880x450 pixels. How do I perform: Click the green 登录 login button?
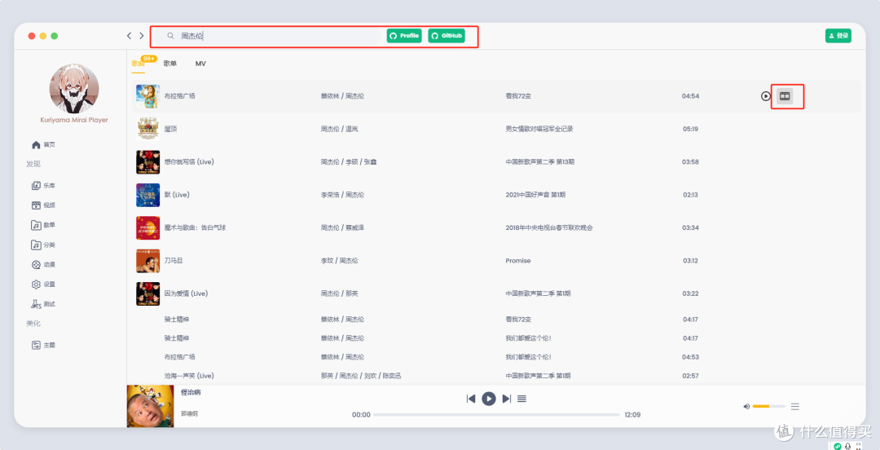(838, 36)
